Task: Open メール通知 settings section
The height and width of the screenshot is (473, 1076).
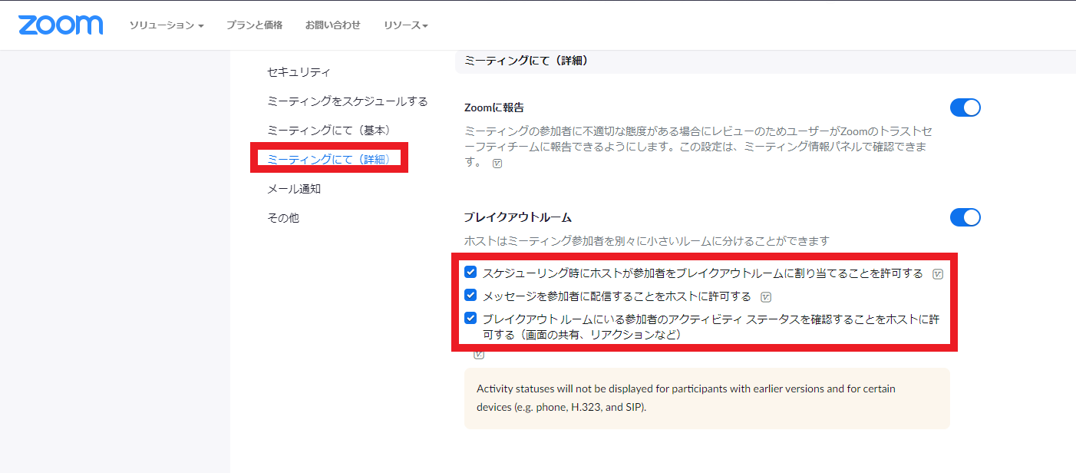Action: (295, 188)
